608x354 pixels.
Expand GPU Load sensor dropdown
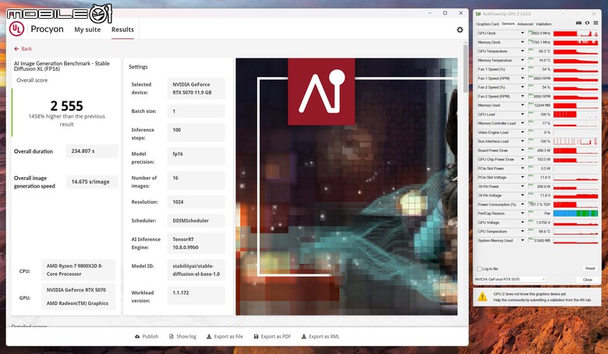point(522,115)
